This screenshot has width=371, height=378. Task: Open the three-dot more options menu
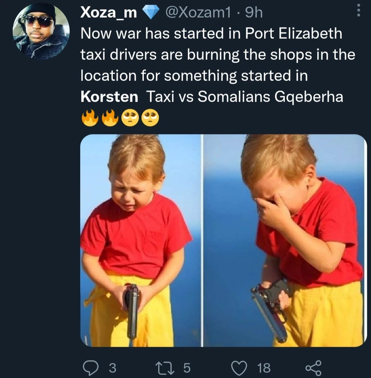(359, 10)
